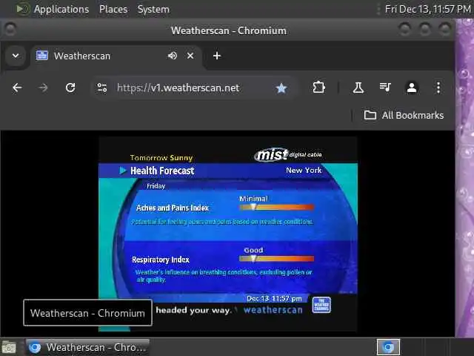Click the Weatherscan tab favicon
474x356 pixels.
coord(42,56)
